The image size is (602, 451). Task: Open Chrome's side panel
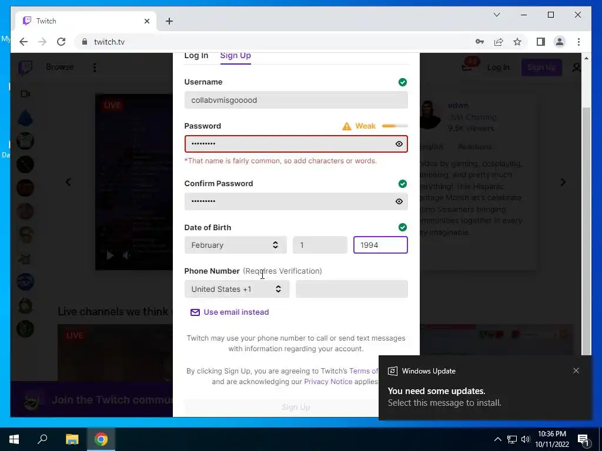pos(541,42)
